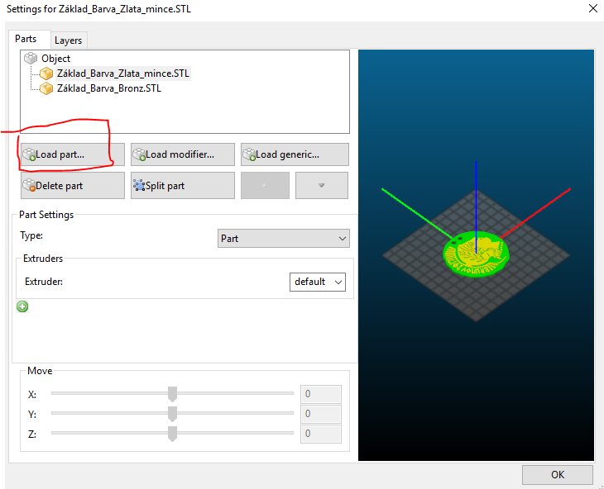This screenshot has width=604, height=489.
Task: Switch to the Layers tab
Action: [68, 40]
